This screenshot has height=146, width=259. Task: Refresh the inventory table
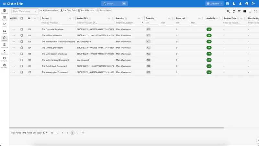(x=234, y=11)
